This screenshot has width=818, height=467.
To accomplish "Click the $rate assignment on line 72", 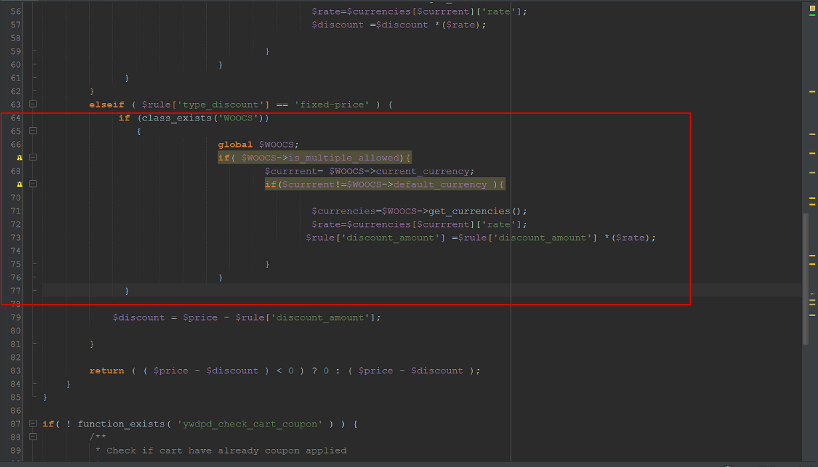I will (x=419, y=224).
